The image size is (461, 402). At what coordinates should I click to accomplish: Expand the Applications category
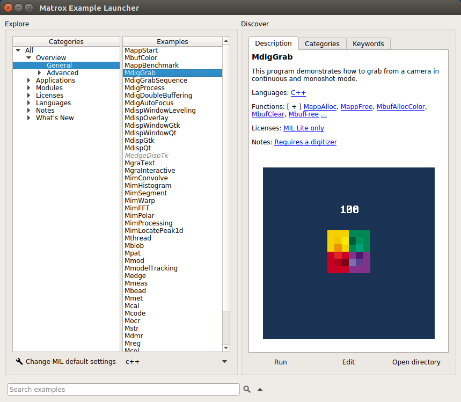28,80
